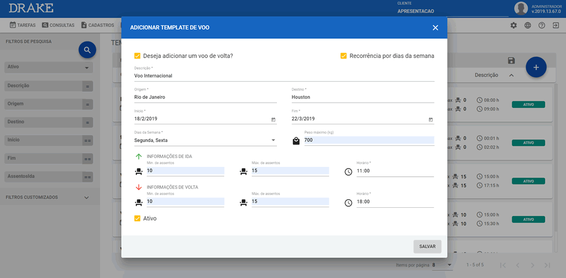
Task: Click the Volta Horário field showing 18:00
Action: (x=395, y=202)
